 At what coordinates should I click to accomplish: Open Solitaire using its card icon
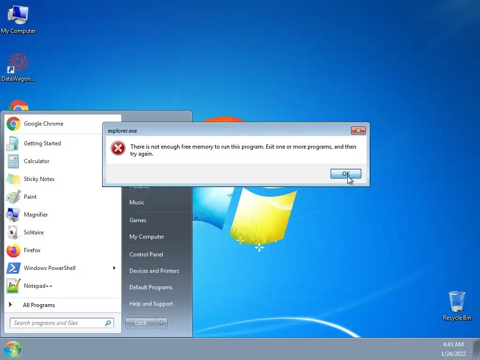click(13, 232)
